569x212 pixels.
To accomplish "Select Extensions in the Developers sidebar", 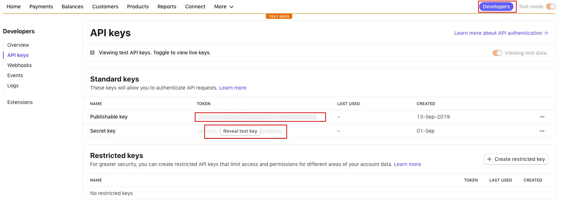I will [x=20, y=102].
